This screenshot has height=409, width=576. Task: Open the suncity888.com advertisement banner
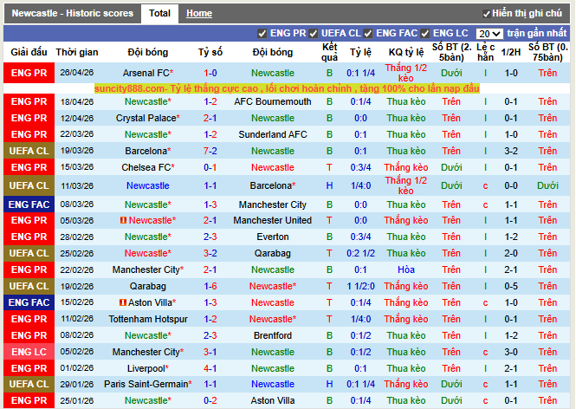point(287,88)
